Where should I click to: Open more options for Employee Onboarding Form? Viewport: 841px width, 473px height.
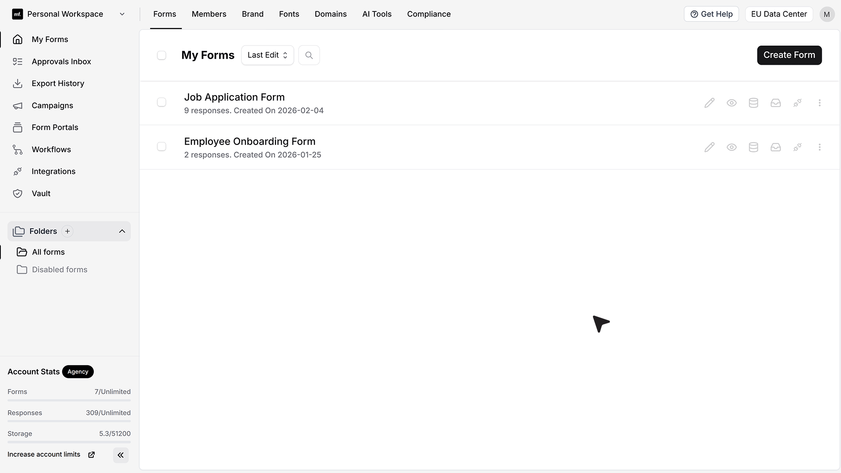pyautogui.click(x=820, y=147)
